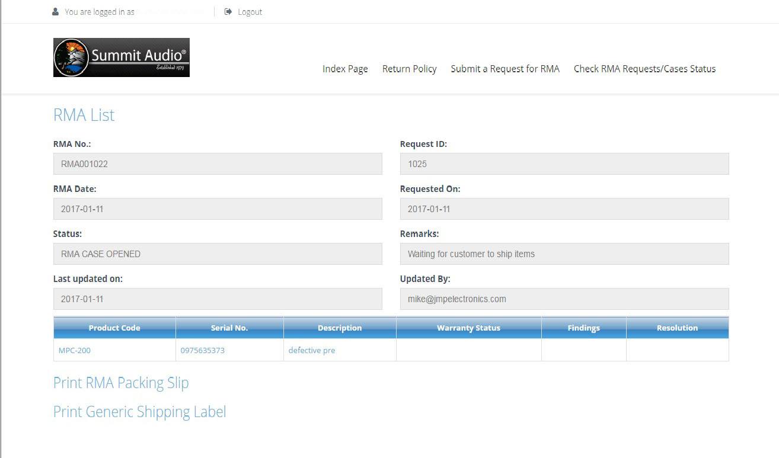This screenshot has width=779, height=458.
Task: Go to Submit a Request for RMA
Action: (505, 69)
